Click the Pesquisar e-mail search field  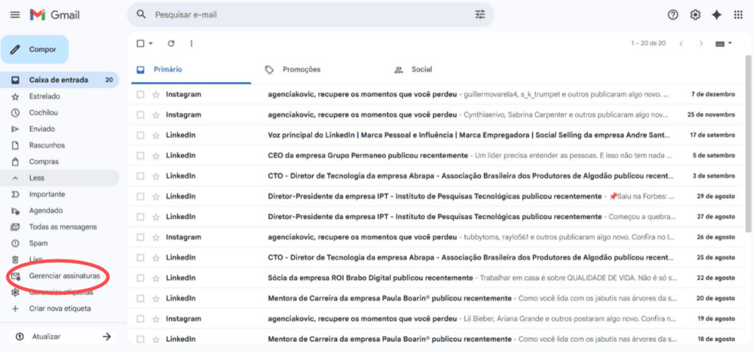click(310, 15)
